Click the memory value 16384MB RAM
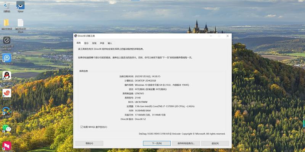Viewport: 305px width, 152px height. pyautogui.click(x=143, y=111)
